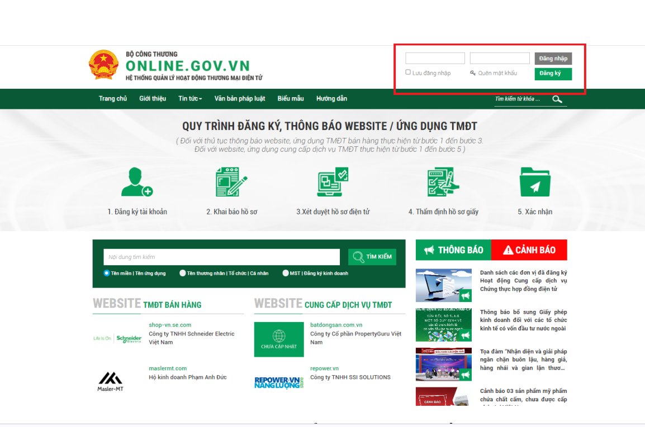Click the Schneider Electric logo
This screenshot has width=645, height=427.
point(118,338)
